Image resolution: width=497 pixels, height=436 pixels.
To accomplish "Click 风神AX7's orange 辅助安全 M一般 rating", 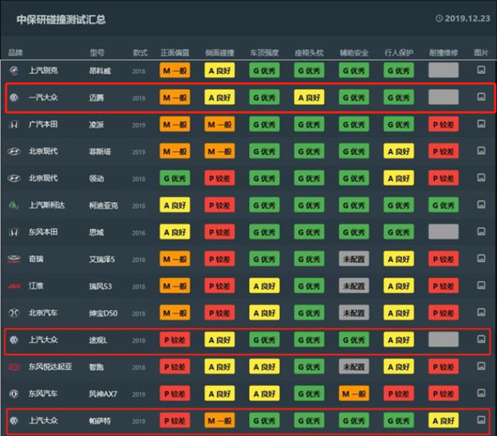I will point(354,394).
